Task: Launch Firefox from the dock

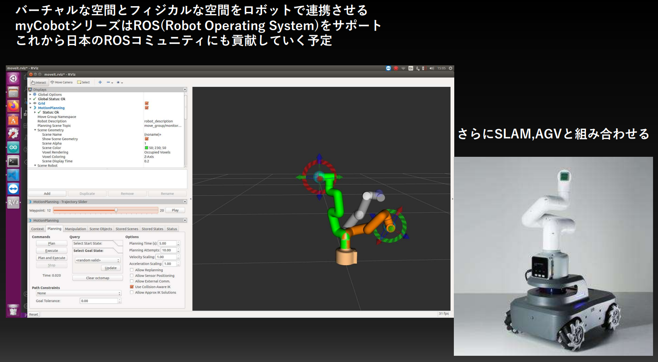Action: (13, 106)
